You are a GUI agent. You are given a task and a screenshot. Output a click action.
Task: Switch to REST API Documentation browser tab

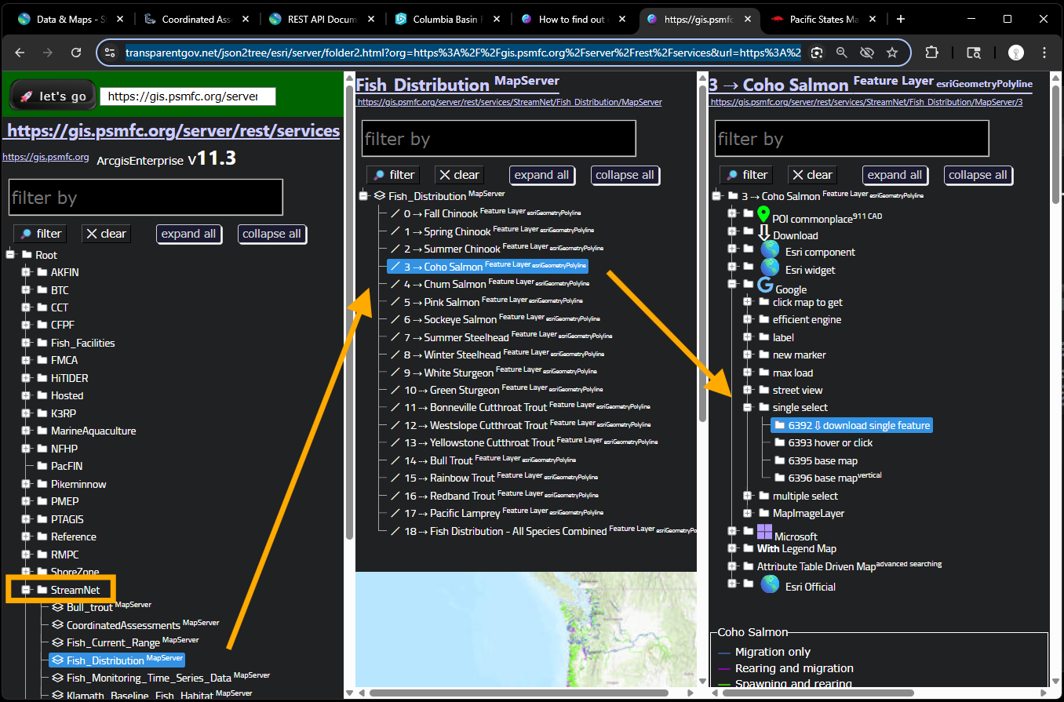(x=321, y=19)
